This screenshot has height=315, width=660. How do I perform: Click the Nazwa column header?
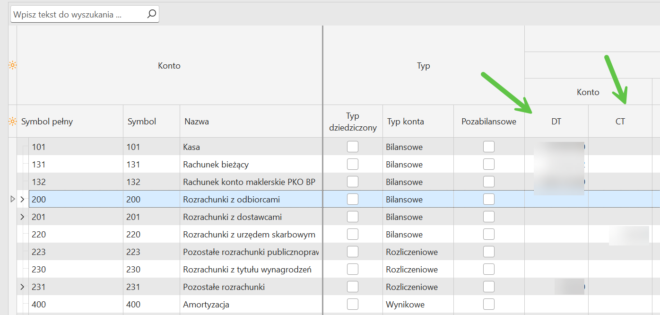197,122
